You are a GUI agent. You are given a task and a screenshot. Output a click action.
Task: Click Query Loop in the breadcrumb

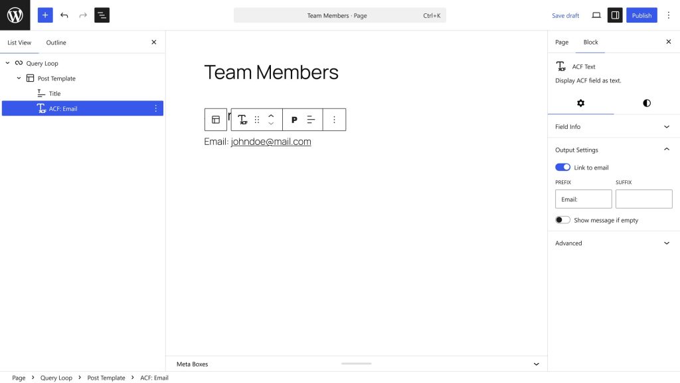point(56,378)
